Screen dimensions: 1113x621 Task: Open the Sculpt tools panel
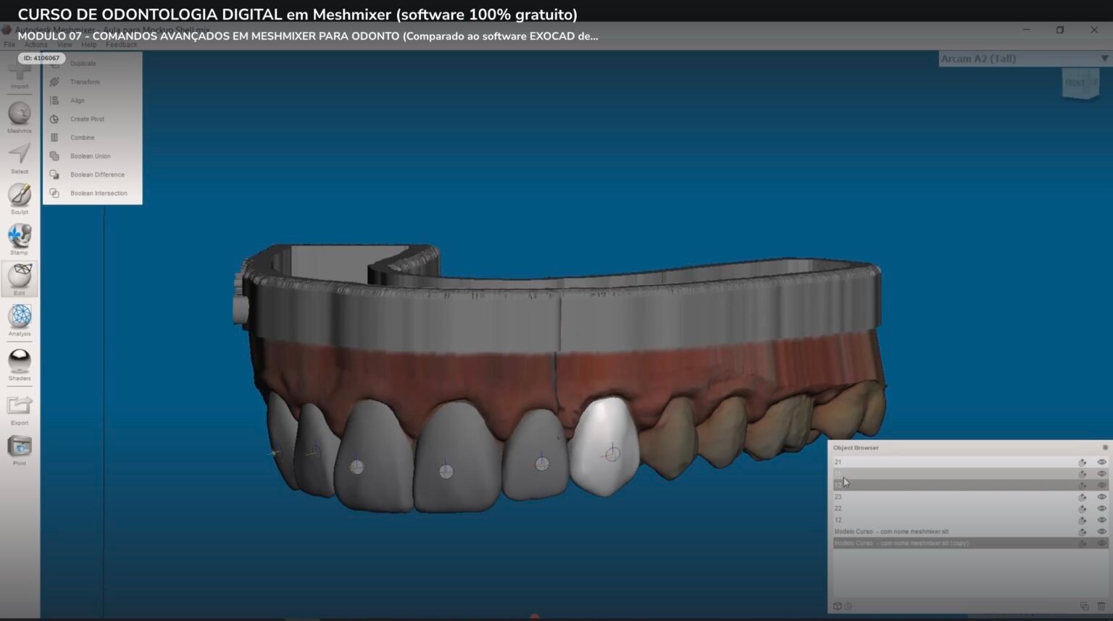19,195
